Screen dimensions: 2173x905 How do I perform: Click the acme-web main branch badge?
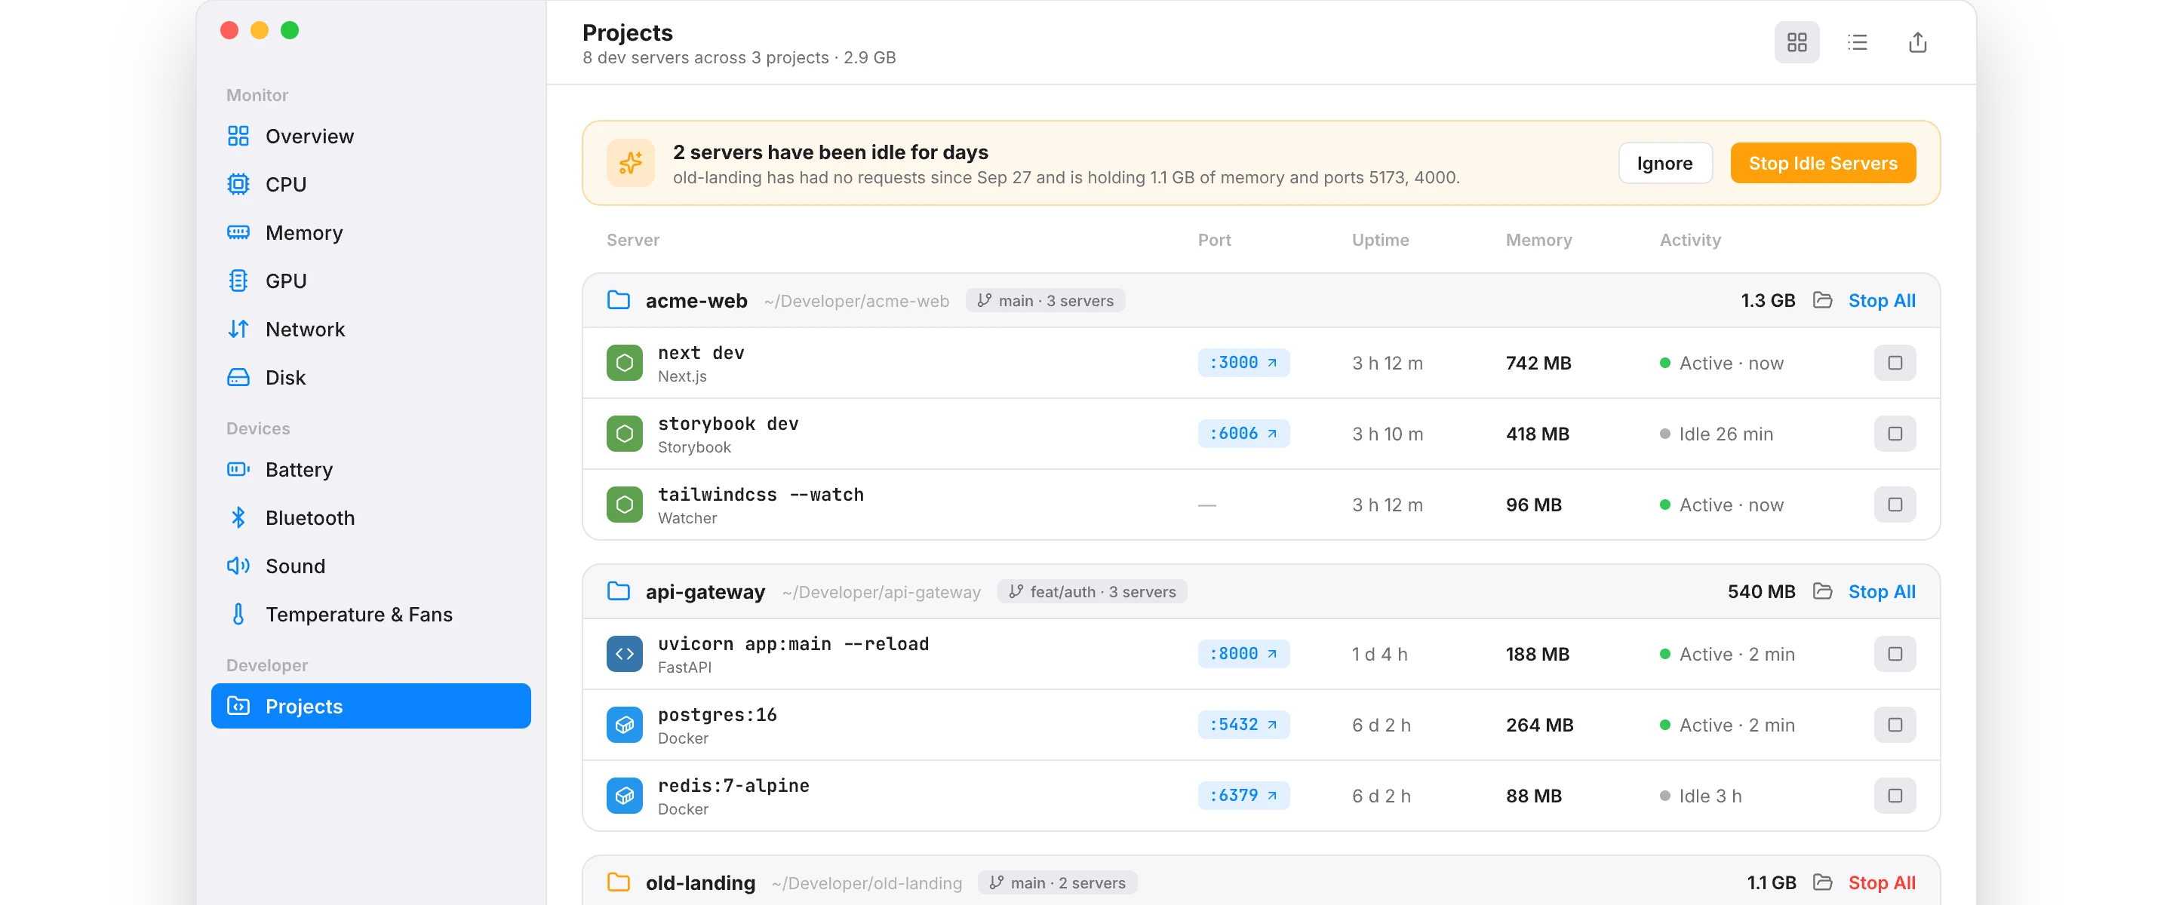(x=1044, y=300)
